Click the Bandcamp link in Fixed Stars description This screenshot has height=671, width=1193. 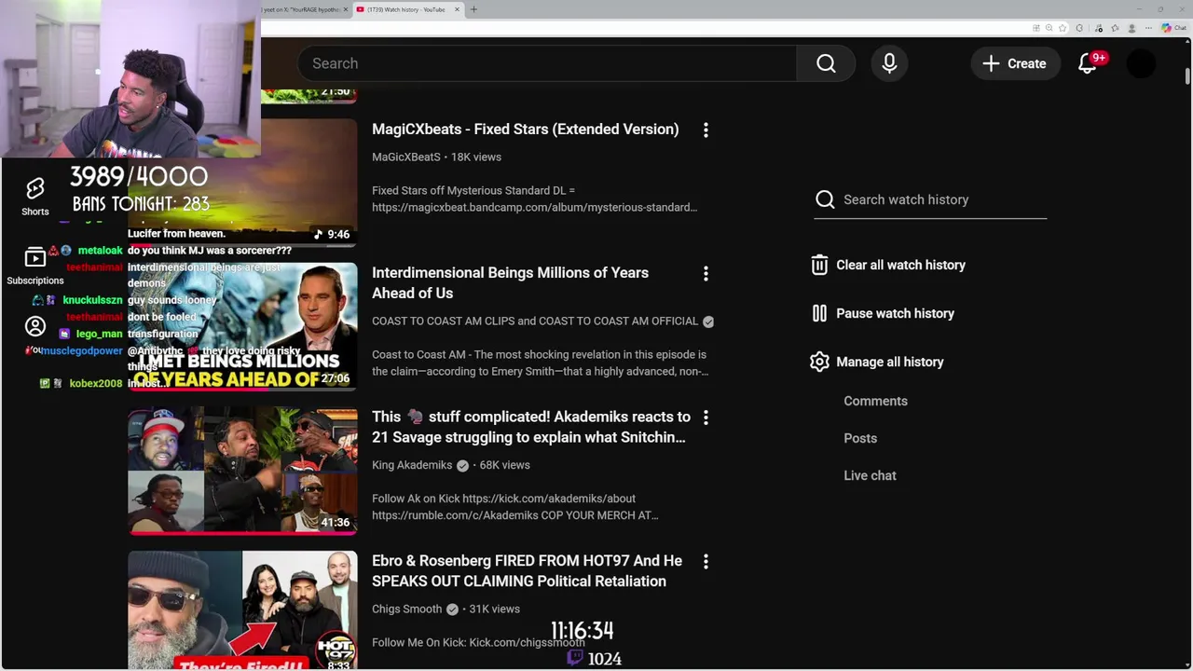534,207
